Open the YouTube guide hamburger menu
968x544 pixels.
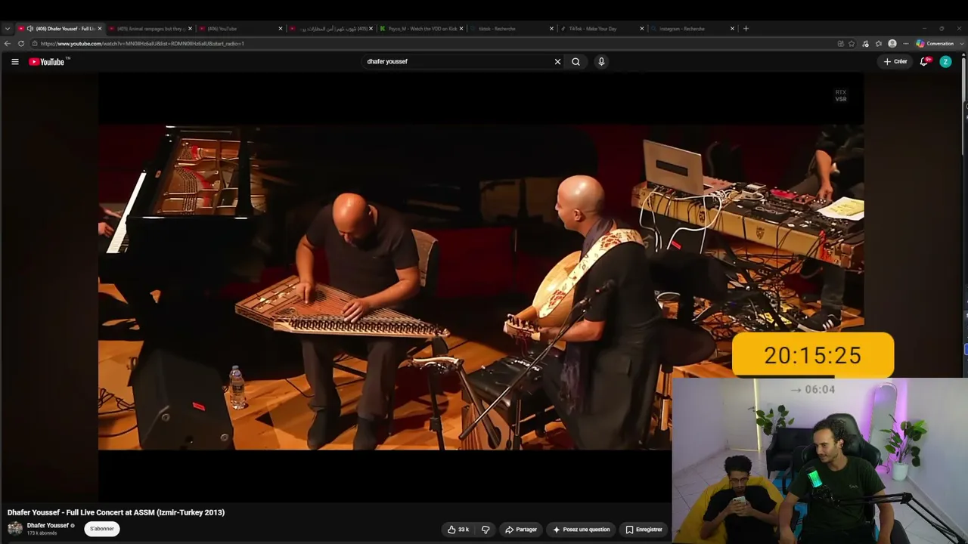click(14, 62)
